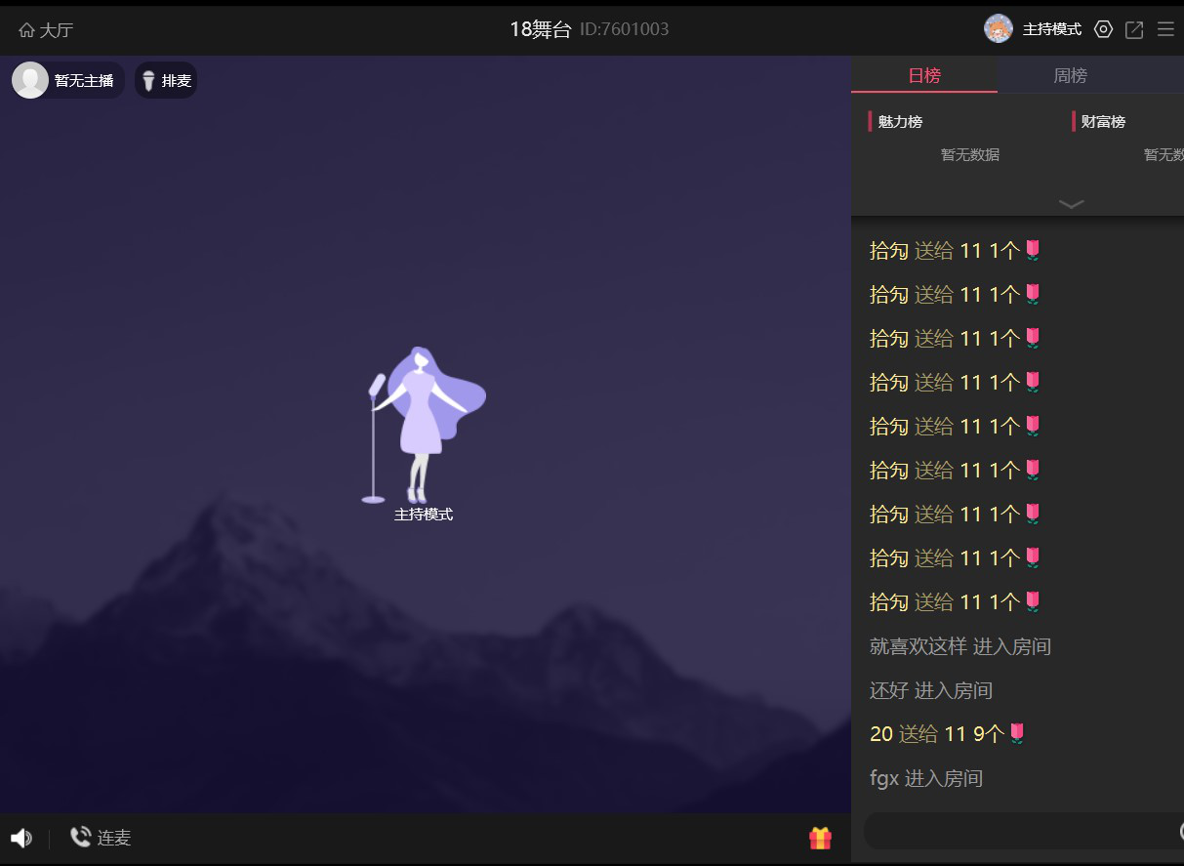Open the hamburger menu in title bar
1184x866 pixels.
point(1165,29)
